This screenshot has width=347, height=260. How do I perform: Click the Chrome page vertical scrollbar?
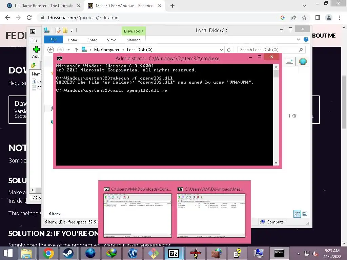344,102
